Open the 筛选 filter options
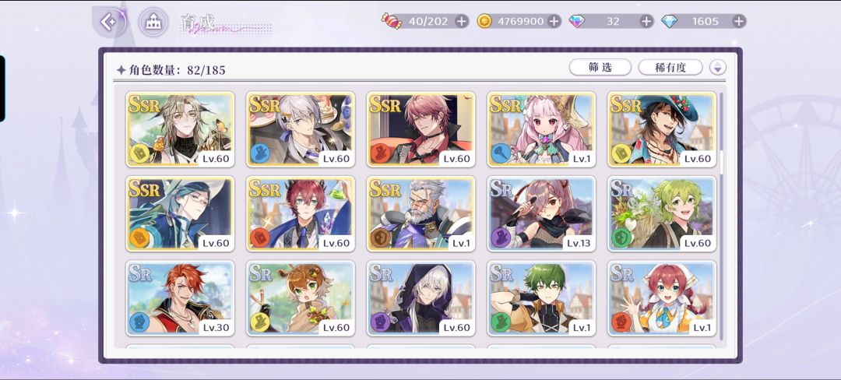841x380 pixels. point(600,68)
